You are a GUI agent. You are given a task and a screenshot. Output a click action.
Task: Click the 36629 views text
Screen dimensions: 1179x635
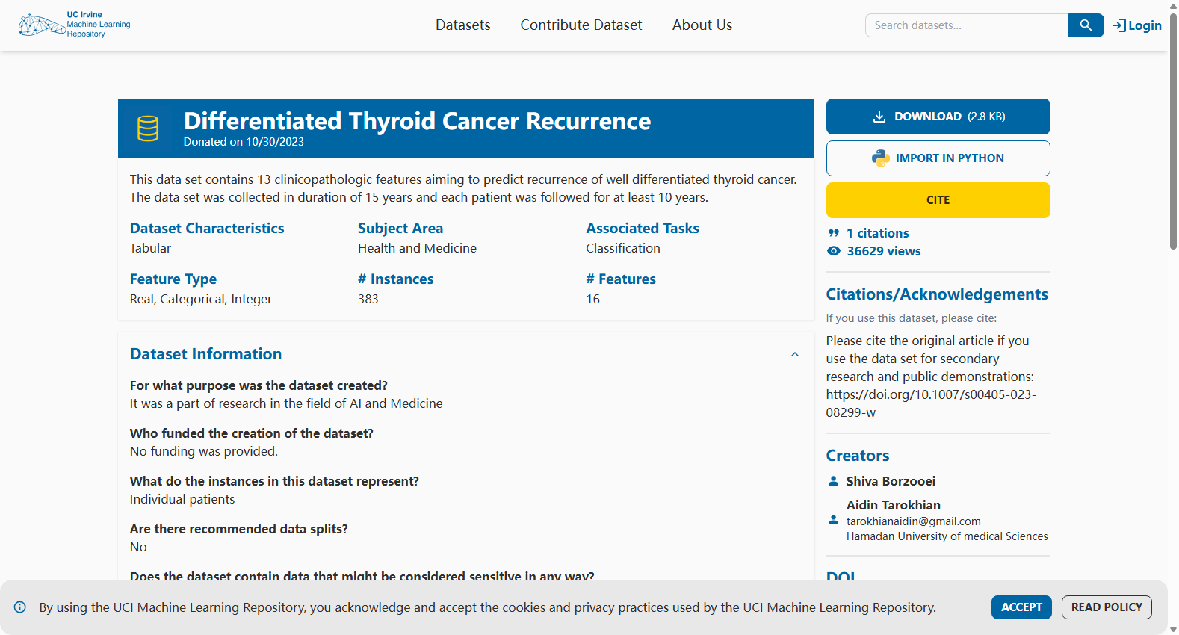(884, 251)
